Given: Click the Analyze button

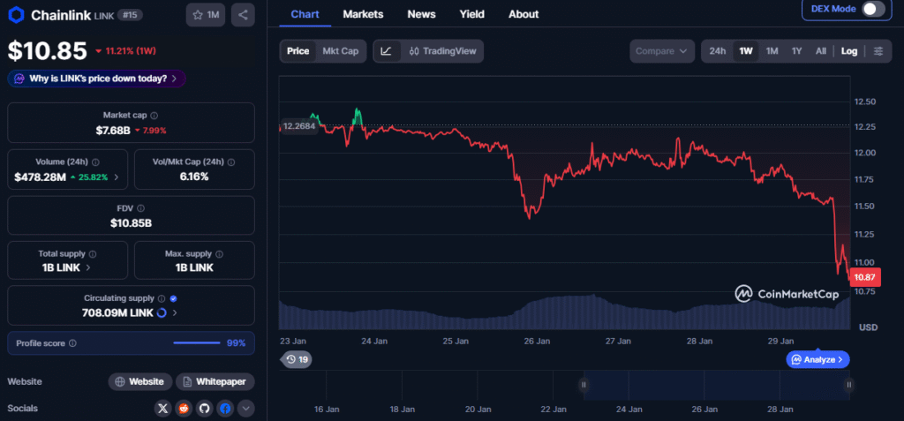Looking at the screenshot, I should [817, 359].
